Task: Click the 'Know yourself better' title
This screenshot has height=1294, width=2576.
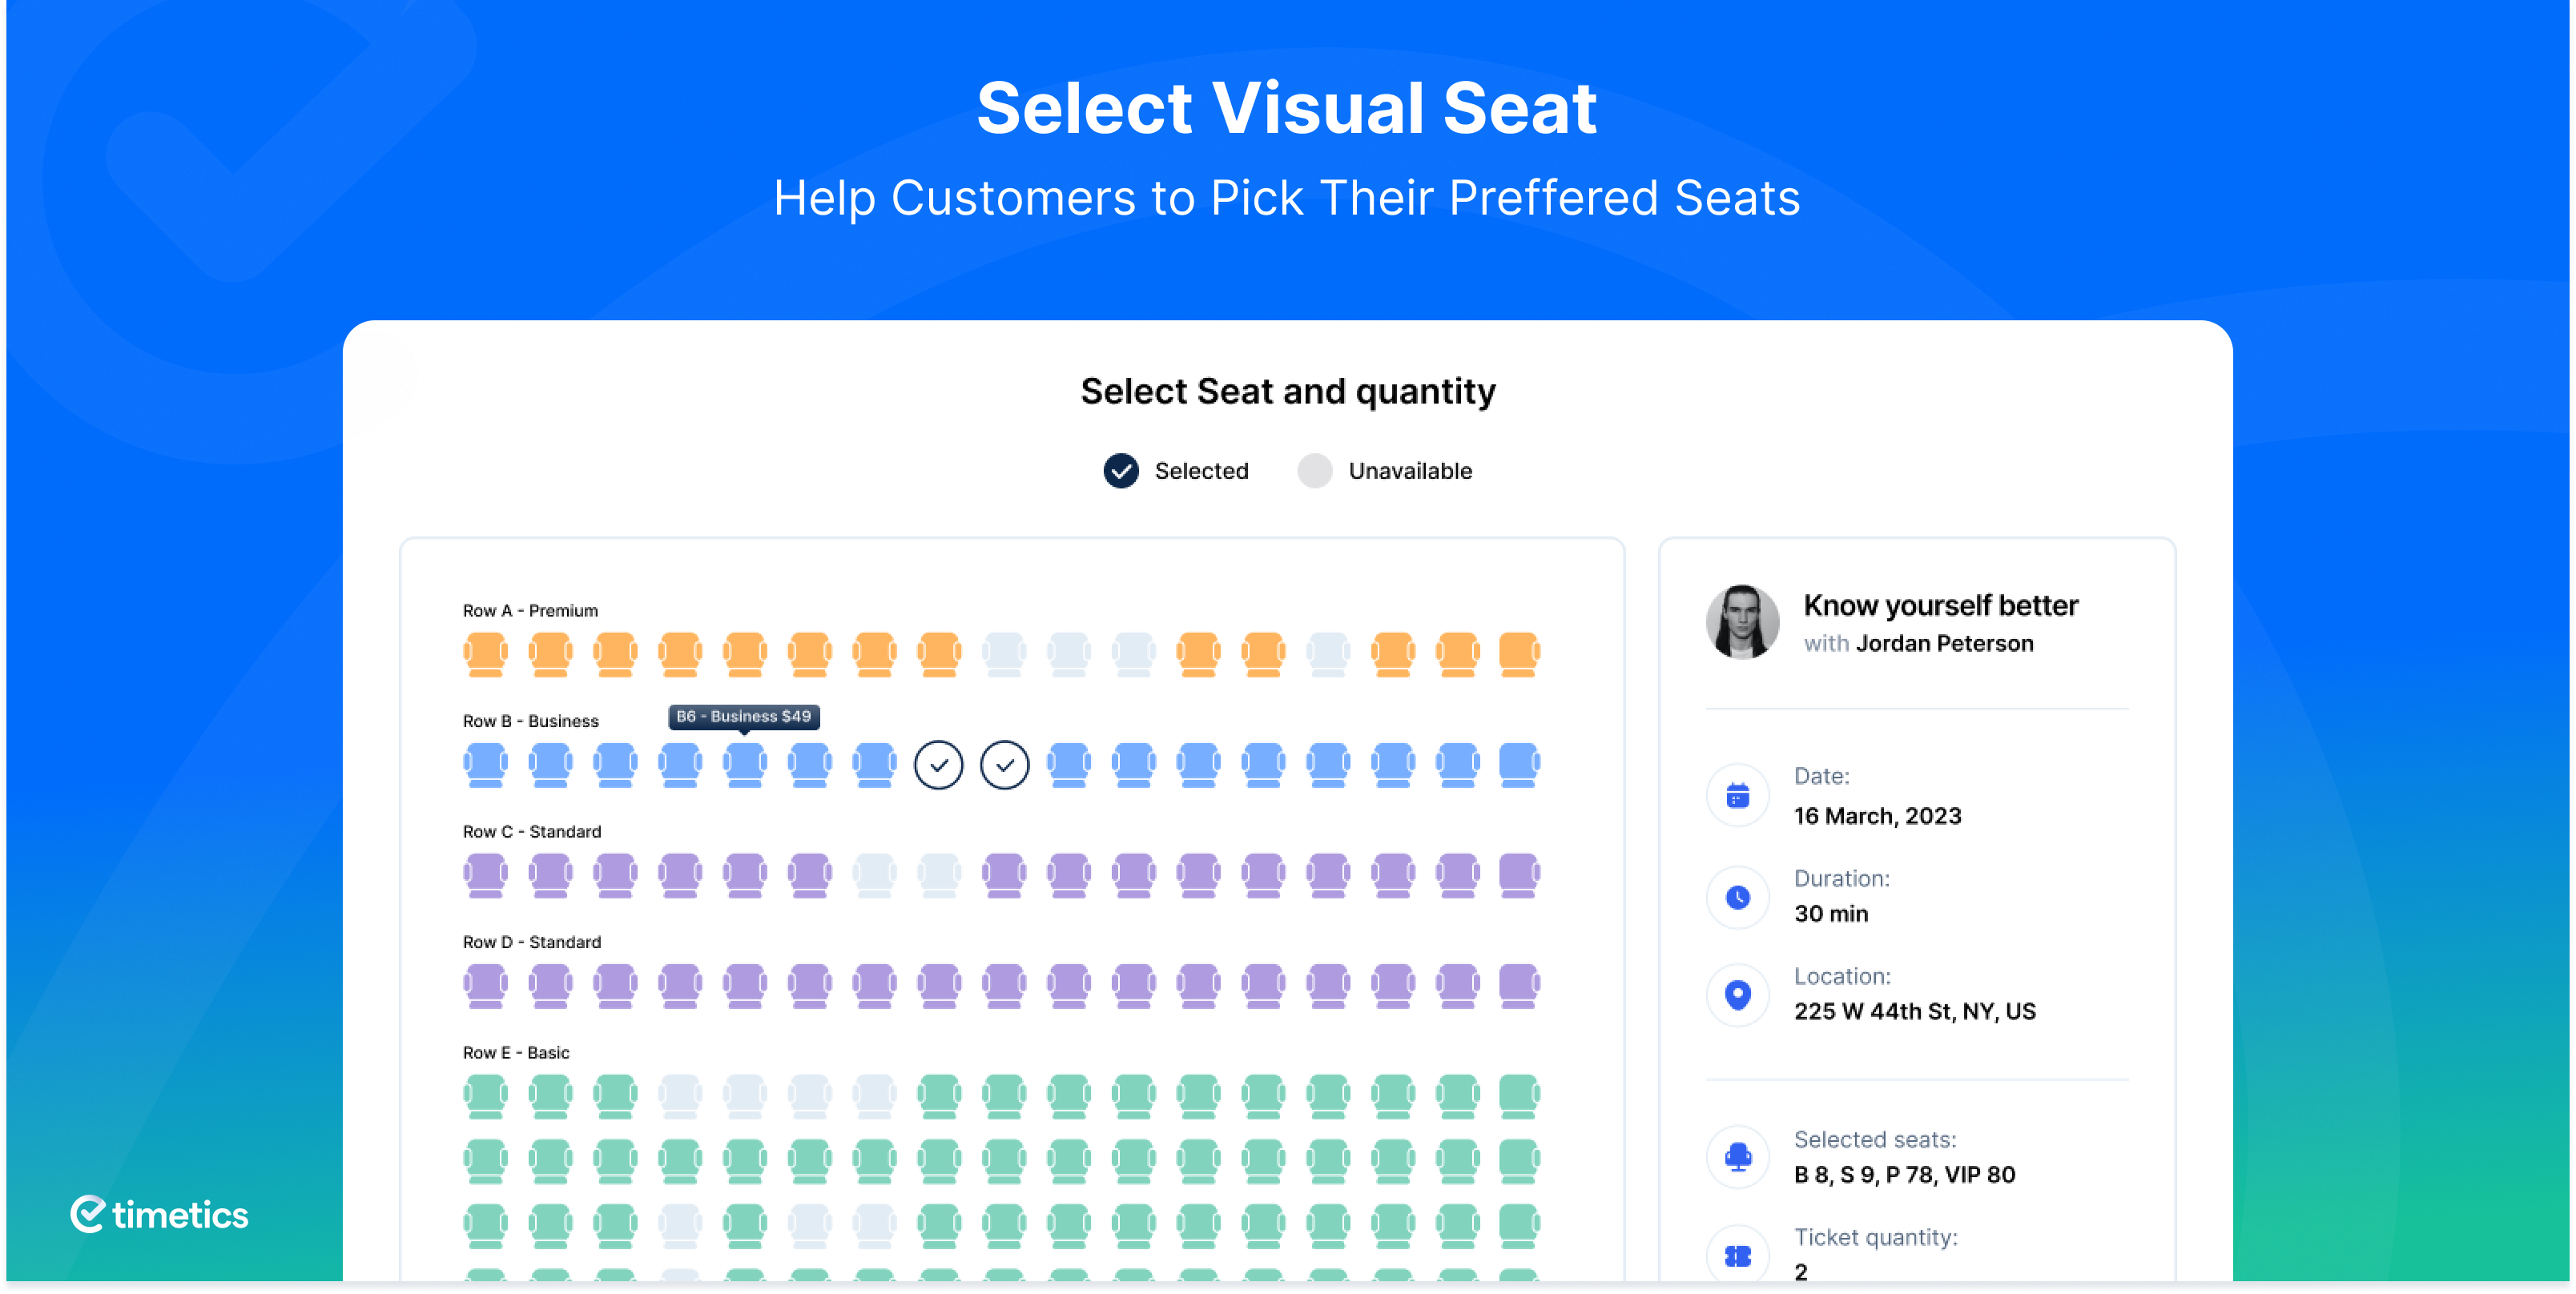Action: click(1940, 605)
